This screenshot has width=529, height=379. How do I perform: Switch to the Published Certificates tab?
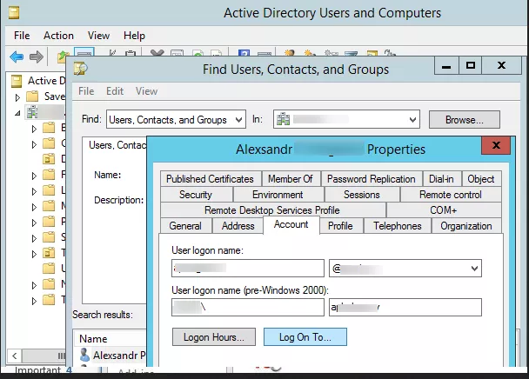[210, 179]
